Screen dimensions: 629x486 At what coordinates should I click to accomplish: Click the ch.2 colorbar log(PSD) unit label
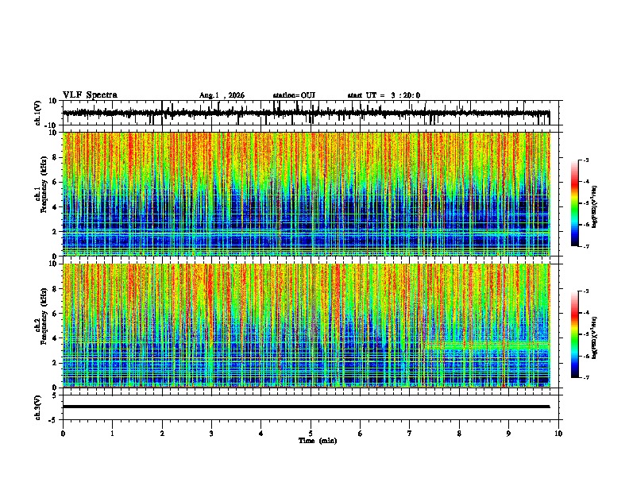(595, 337)
